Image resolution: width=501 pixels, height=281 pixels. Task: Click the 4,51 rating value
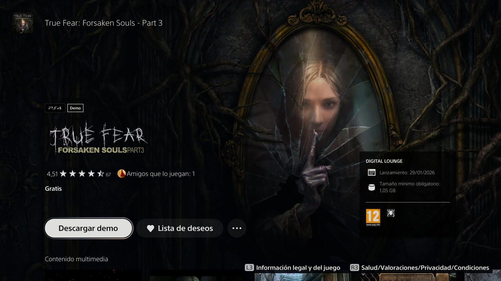[52, 174]
